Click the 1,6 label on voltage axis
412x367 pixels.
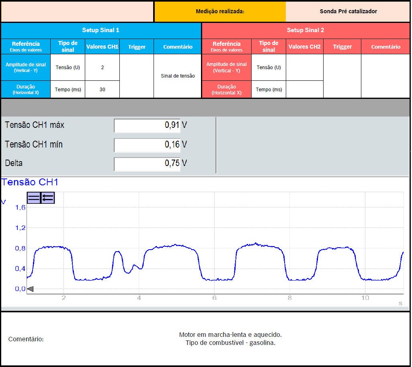pos(20,207)
